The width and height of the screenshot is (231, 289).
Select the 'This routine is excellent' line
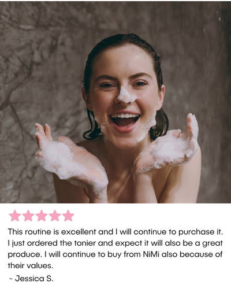pos(115,232)
